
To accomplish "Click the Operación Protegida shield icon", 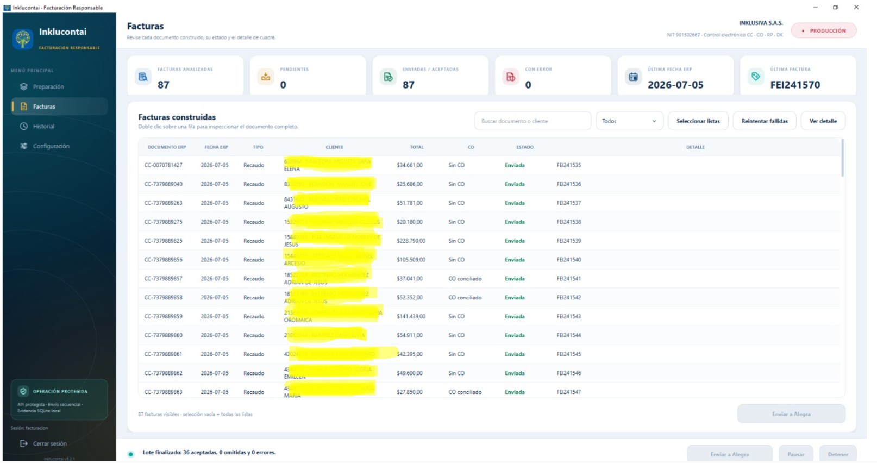I will pos(23,391).
